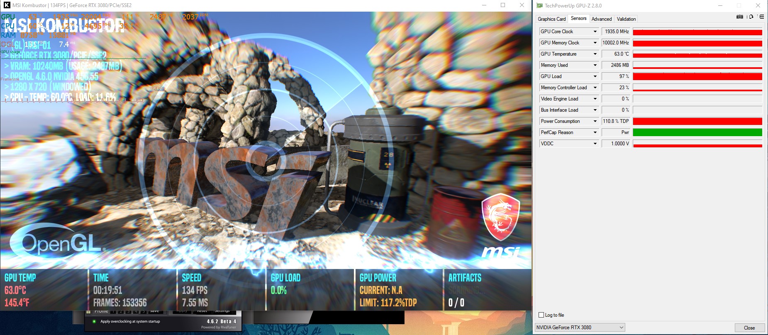Click the Power Consumption history graph

click(697, 121)
